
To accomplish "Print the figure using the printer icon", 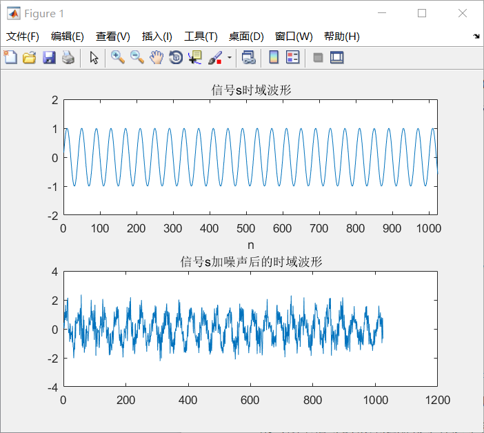I will 68,58.
